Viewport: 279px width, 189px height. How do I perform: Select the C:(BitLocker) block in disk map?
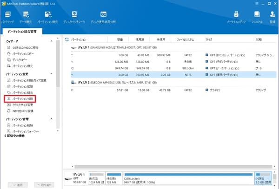point(189,178)
